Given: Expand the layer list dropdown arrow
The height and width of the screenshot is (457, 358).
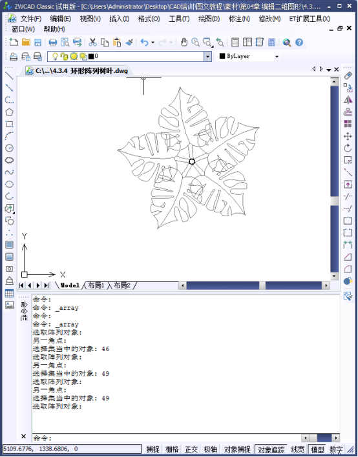Looking at the screenshot, I should pos(207,56).
